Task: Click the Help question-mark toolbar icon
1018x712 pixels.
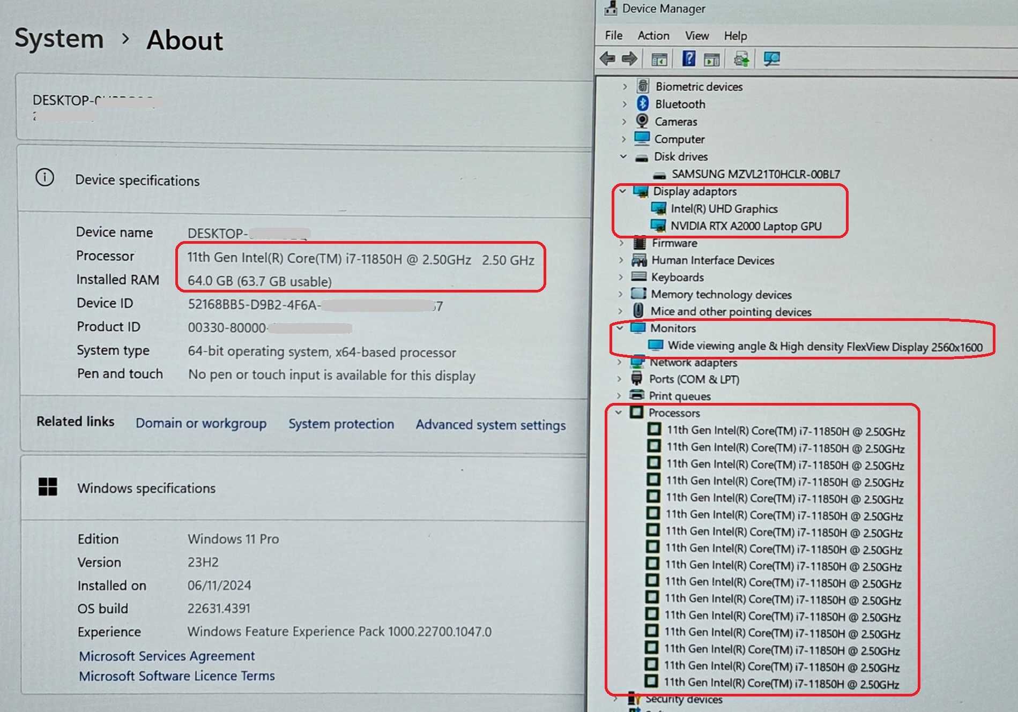Action: pyautogui.click(x=689, y=58)
